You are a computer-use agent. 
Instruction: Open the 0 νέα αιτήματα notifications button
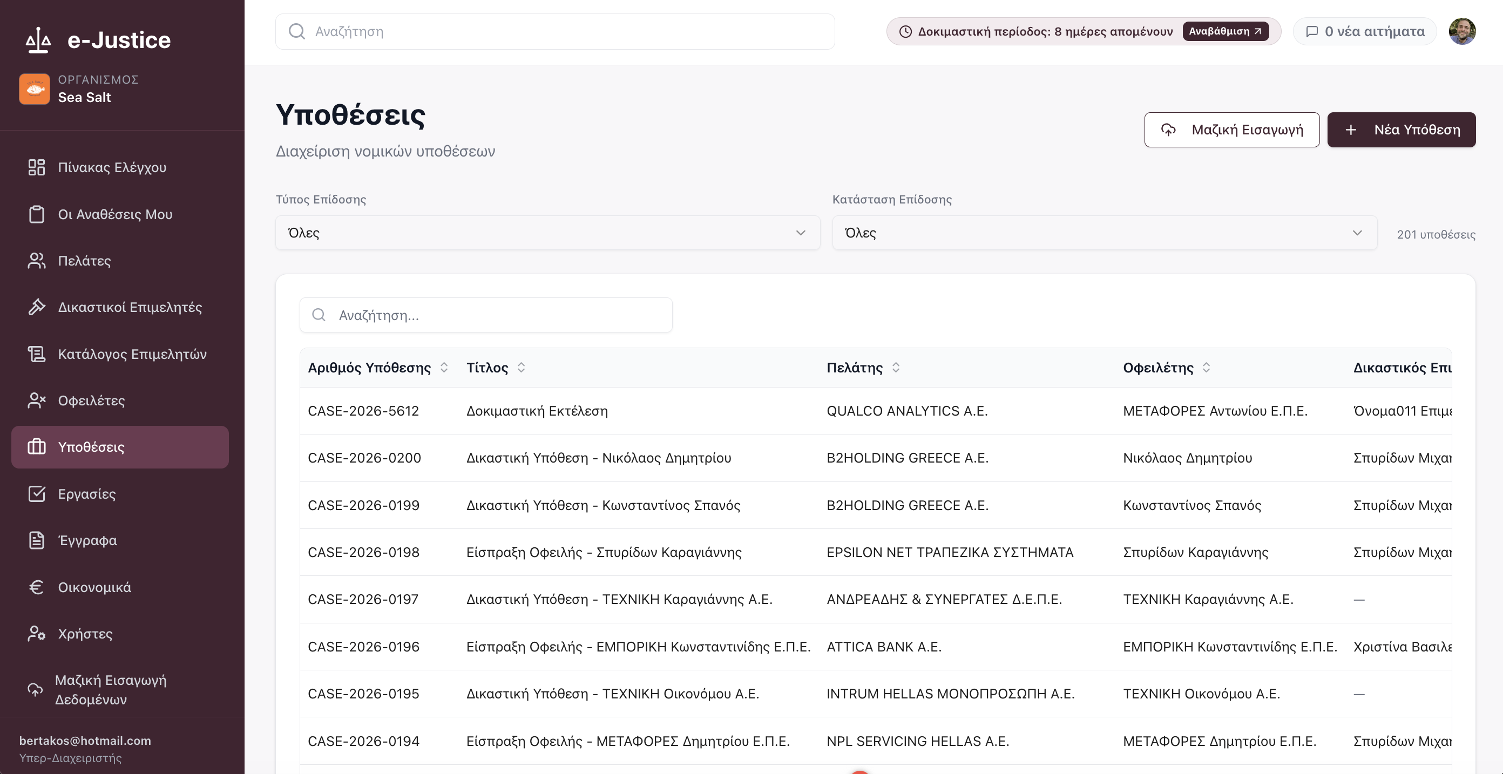coord(1365,31)
